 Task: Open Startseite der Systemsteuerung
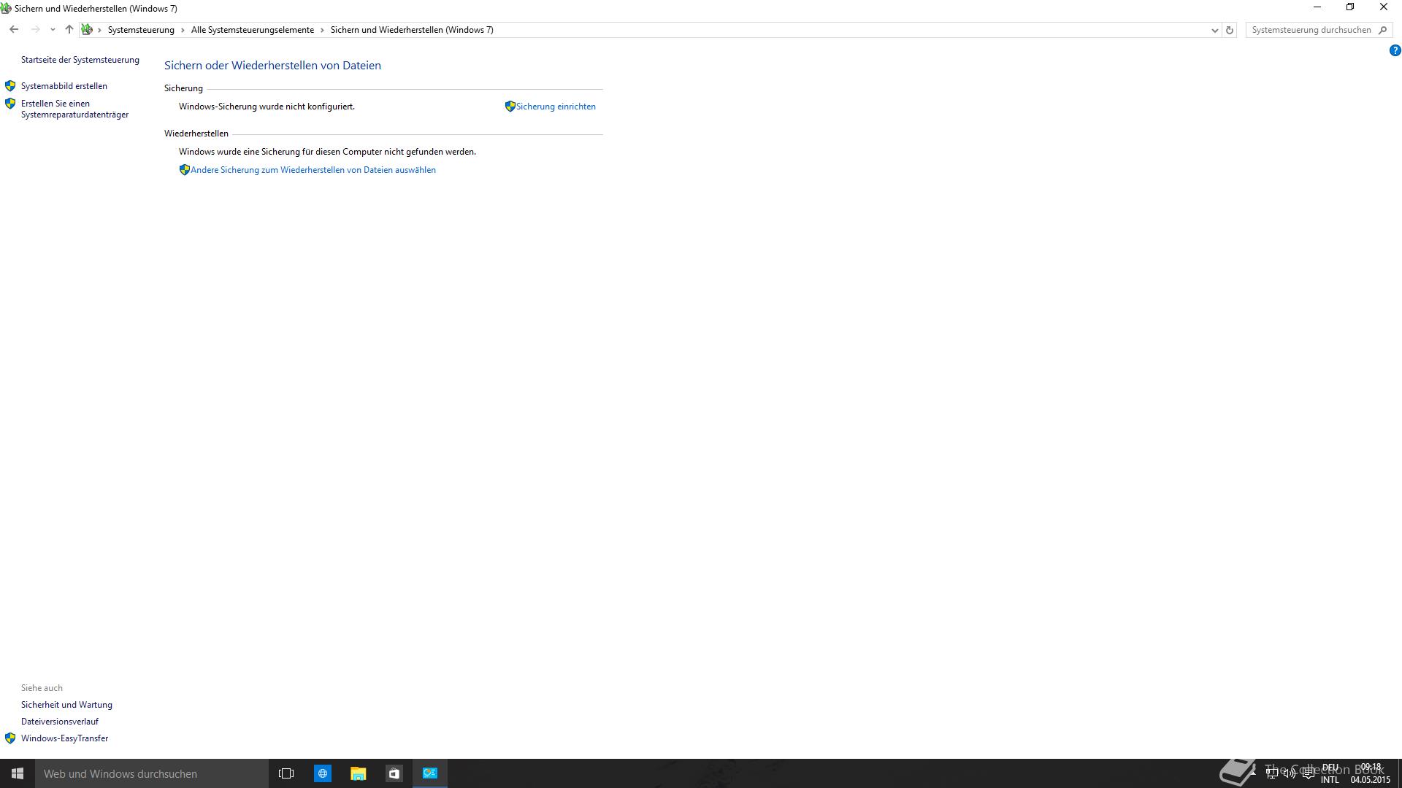[80, 60]
